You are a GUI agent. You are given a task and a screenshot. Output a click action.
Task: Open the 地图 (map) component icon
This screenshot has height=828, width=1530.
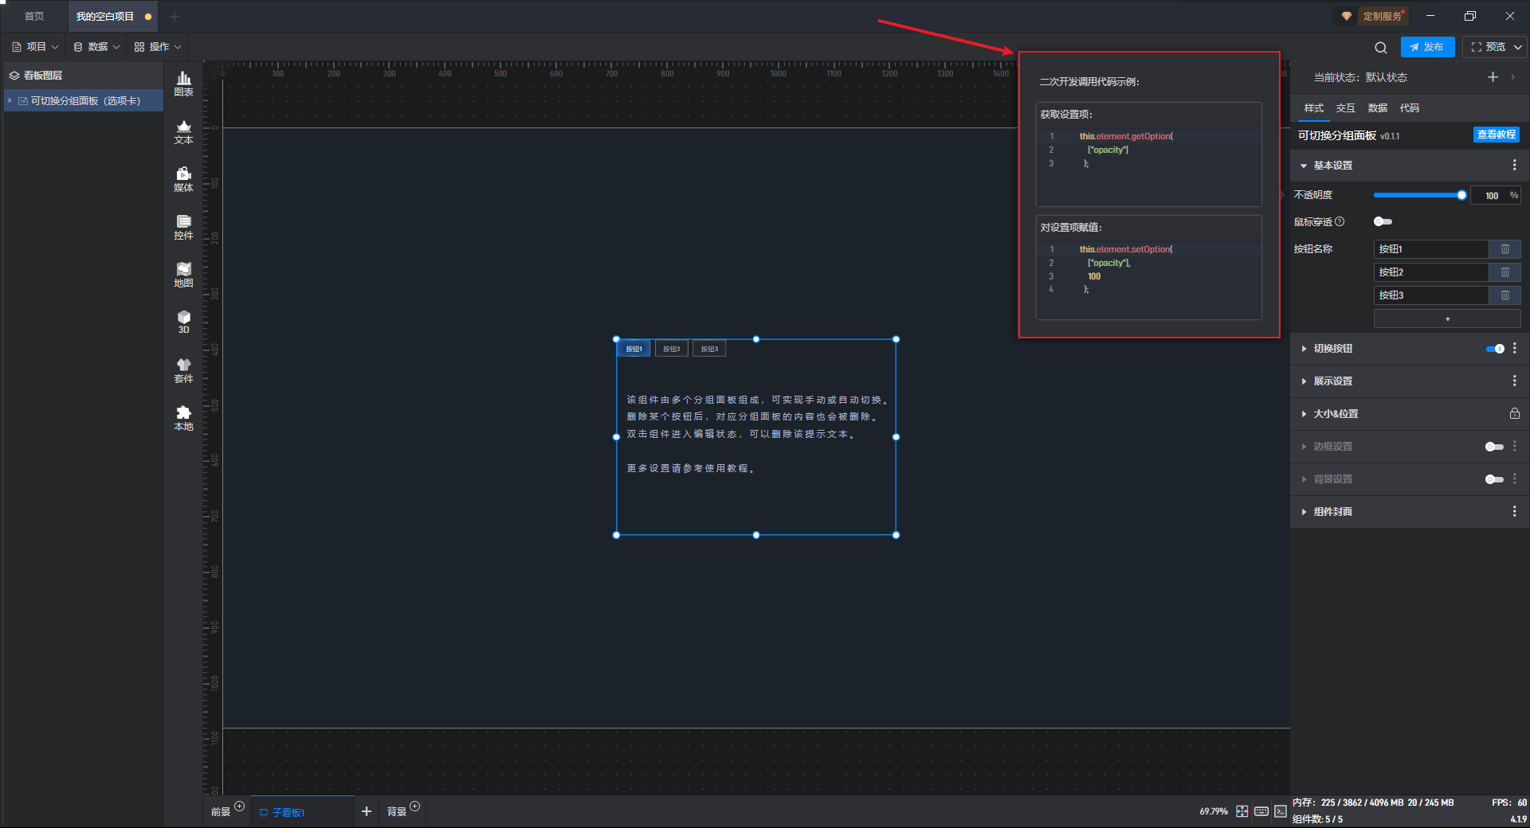183,274
